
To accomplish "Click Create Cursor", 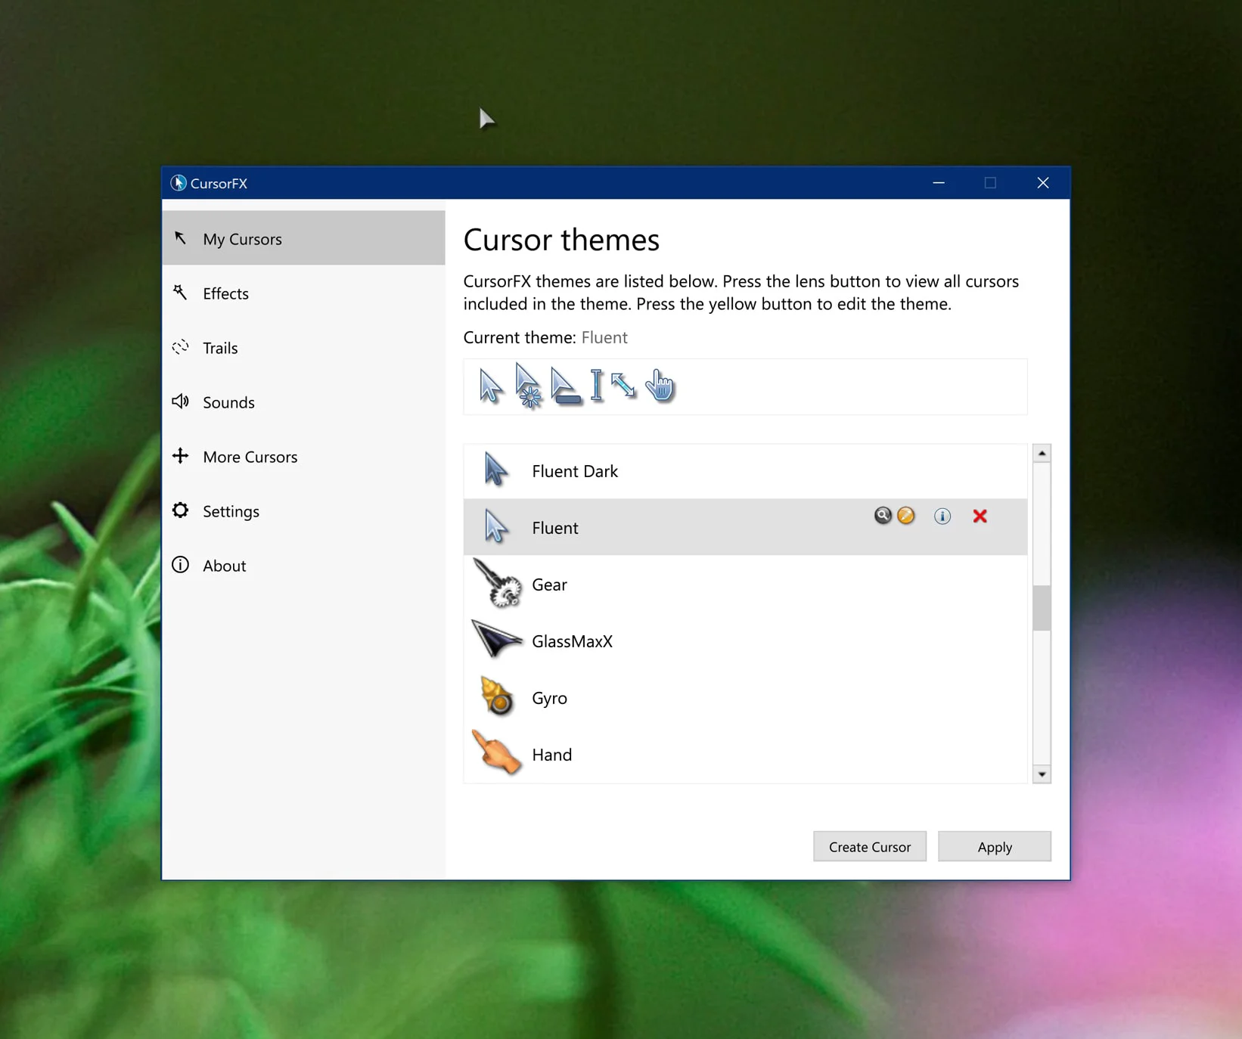I will (x=869, y=846).
